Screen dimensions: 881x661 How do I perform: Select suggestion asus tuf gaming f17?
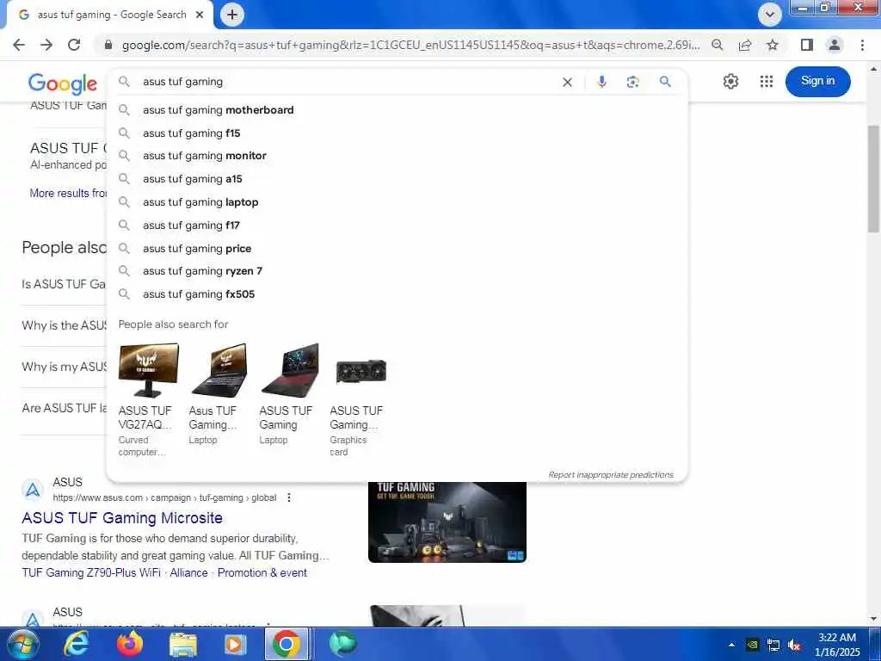(397, 225)
